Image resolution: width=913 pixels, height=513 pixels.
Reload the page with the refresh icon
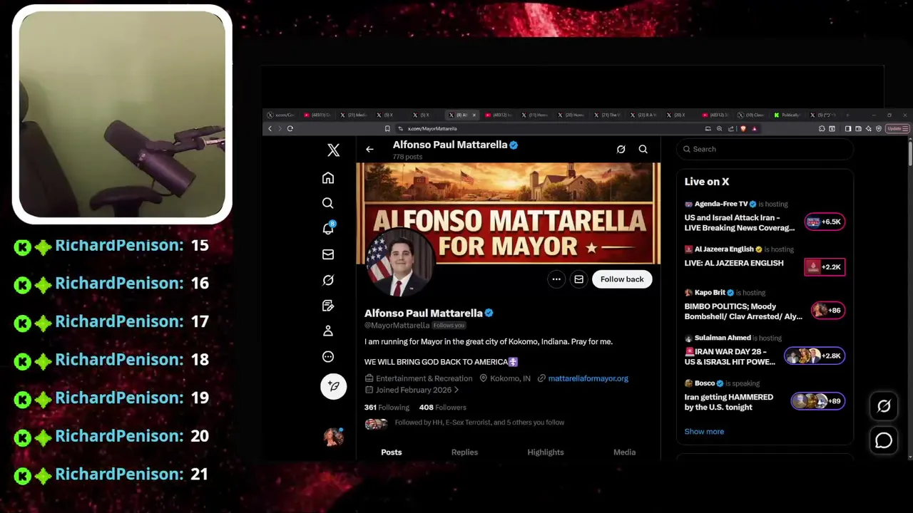tap(290, 129)
